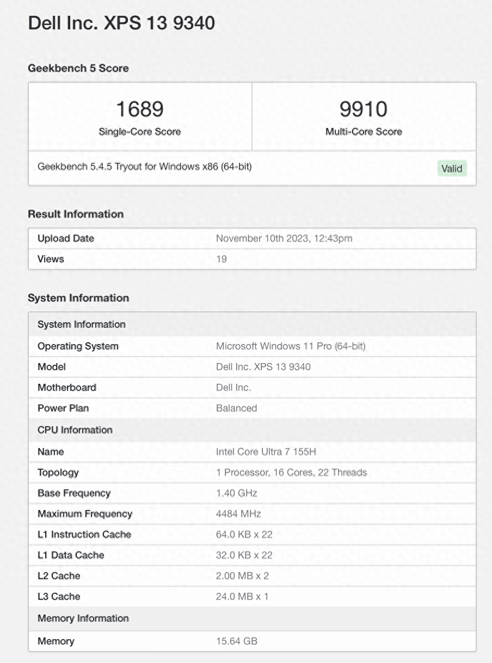Viewport: 492px width, 663px height.
Task: Select the '15.64 GB' memory value
Action: coord(237,641)
